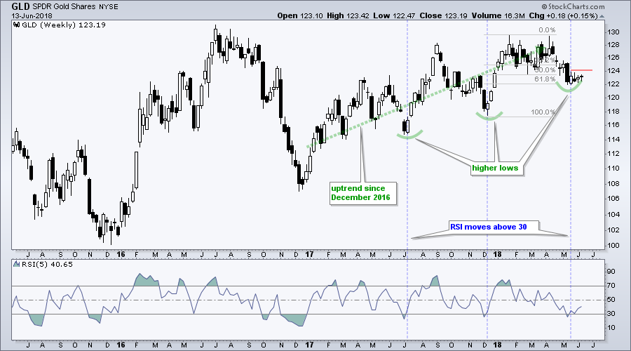Click the 17 year label under the price panel

309,254
